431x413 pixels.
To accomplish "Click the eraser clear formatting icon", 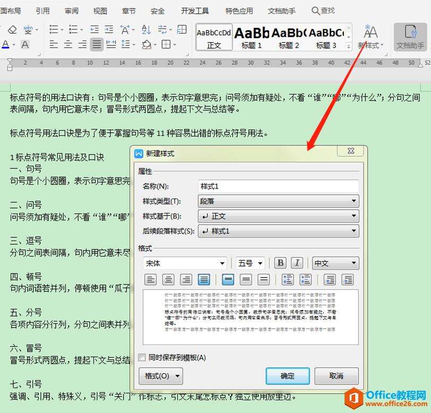I will (12, 29).
